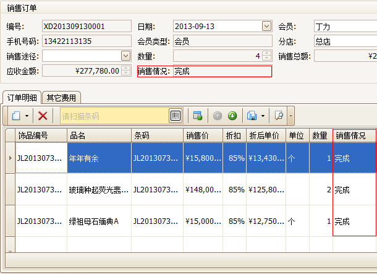Viewport: 377px width, 274px height.
Task: Click the empty new-row 品名 cell
Action: (x=99, y=244)
